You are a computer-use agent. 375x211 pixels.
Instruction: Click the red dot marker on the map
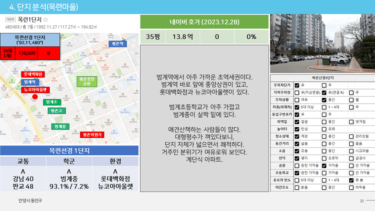tap(35, 97)
